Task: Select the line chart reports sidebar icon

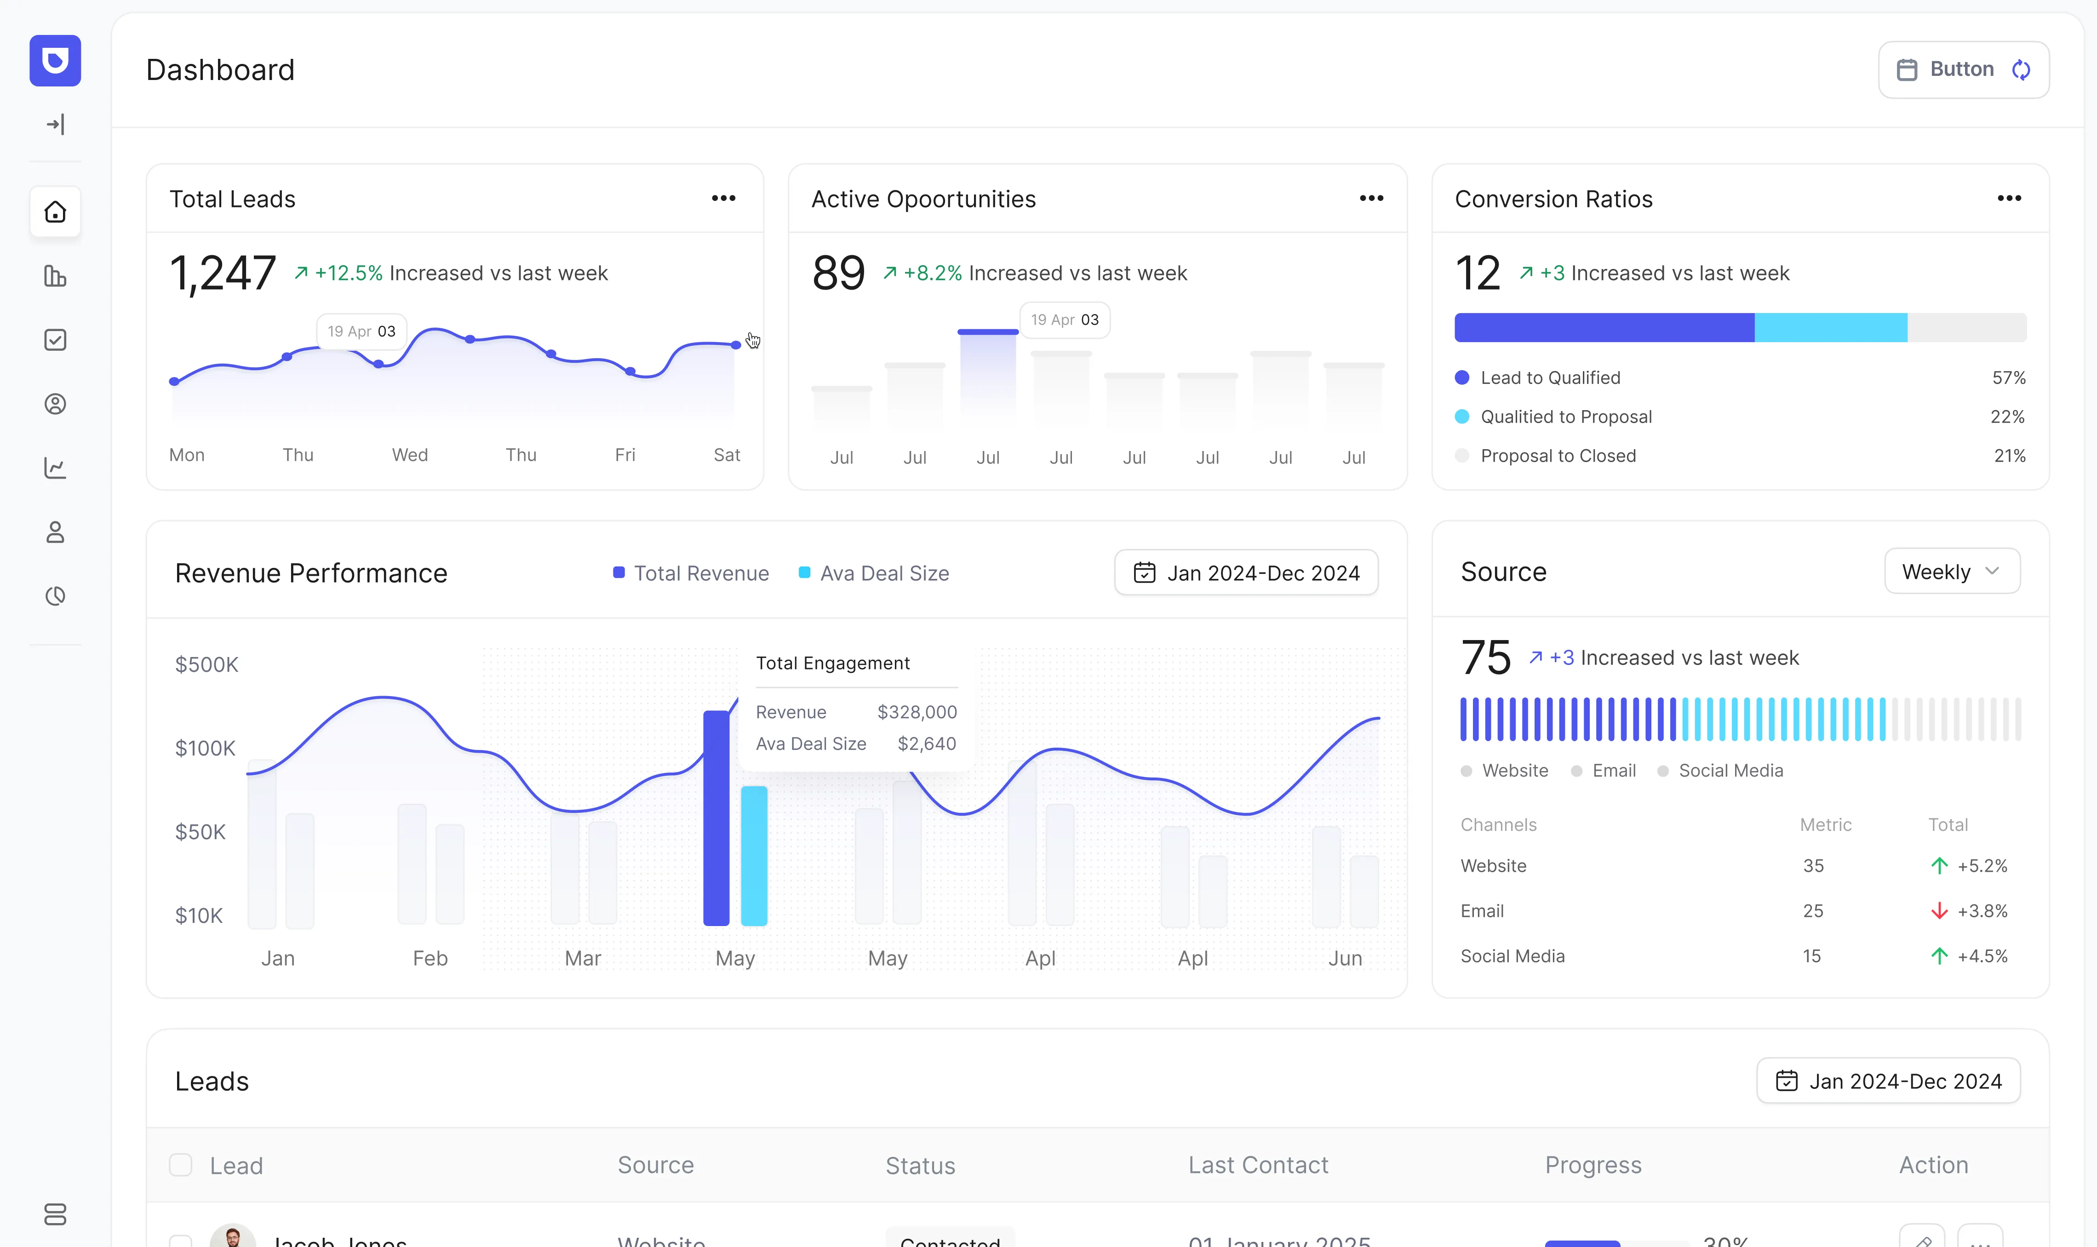Action: (x=55, y=467)
